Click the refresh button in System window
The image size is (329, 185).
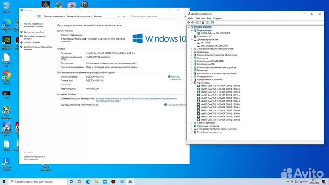124,16
